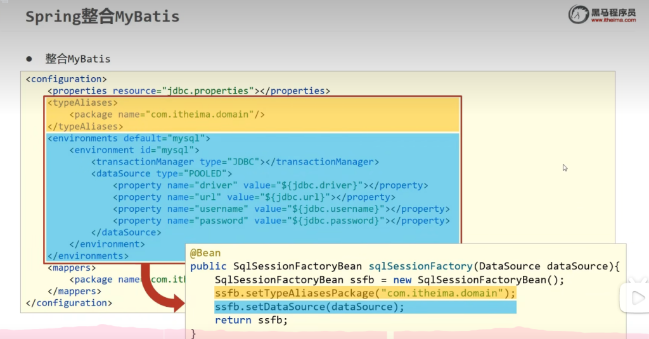Click the dataSource type="POOLED" line
Viewport: 649px width, 339px height.
[x=162, y=173]
